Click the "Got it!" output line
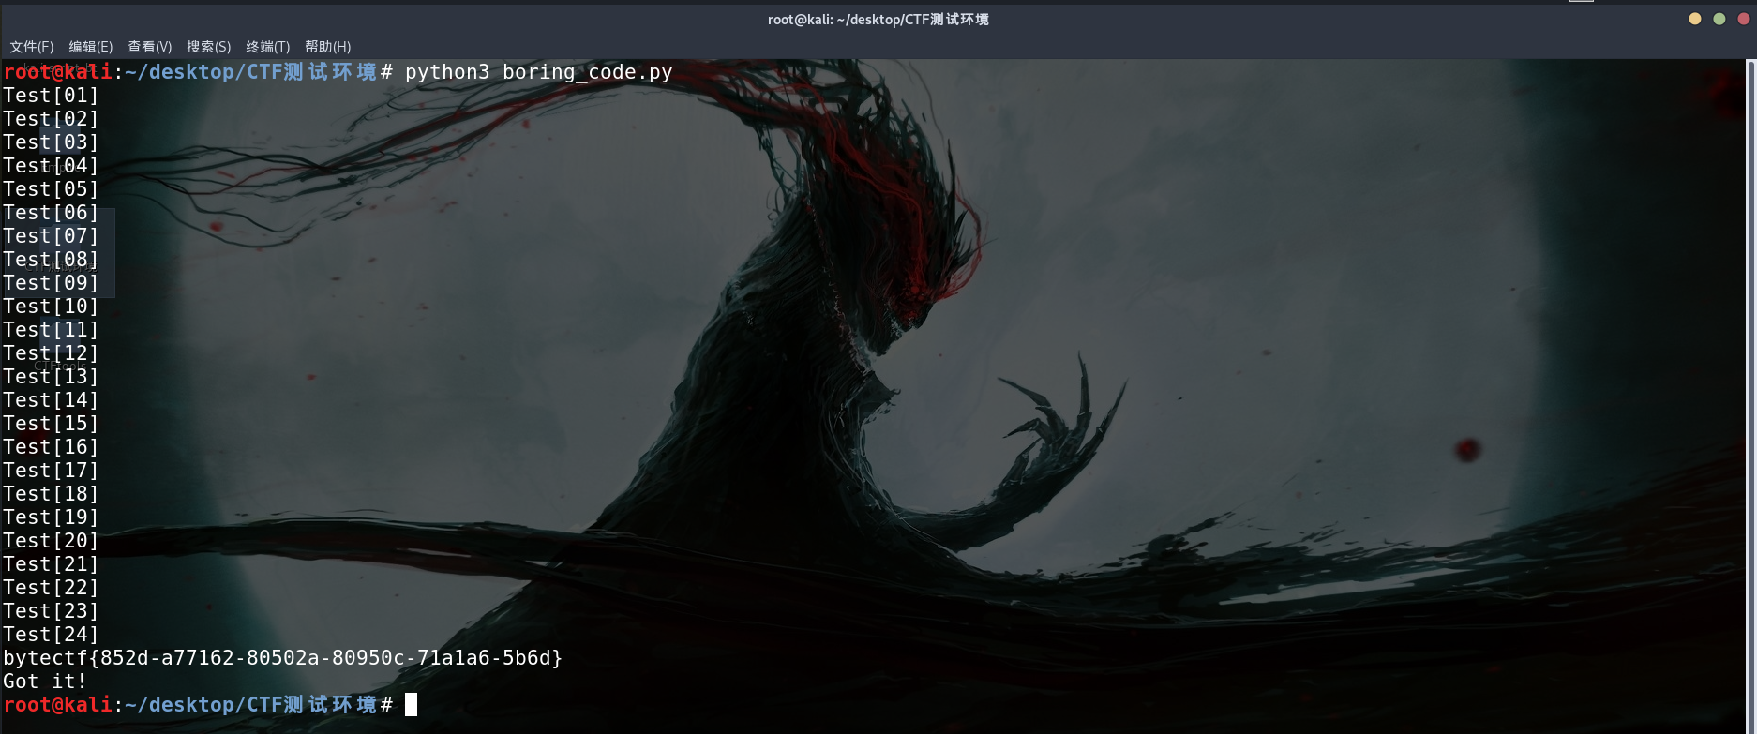The height and width of the screenshot is (734, 1757). [45, 682]
